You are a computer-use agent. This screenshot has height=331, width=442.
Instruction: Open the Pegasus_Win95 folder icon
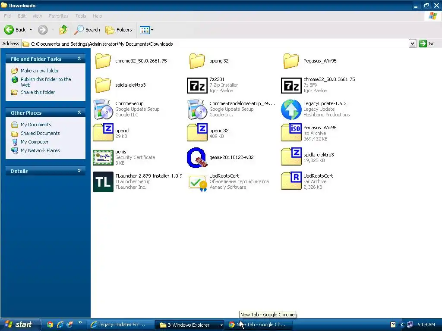(291, 61)
